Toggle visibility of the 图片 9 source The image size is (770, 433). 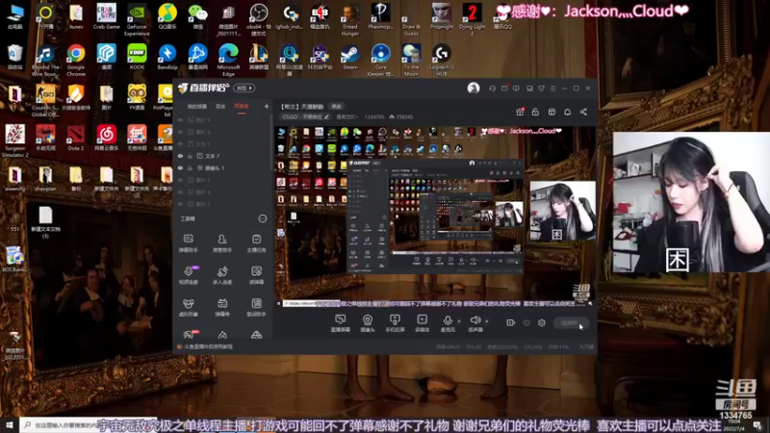click(180, 119)
